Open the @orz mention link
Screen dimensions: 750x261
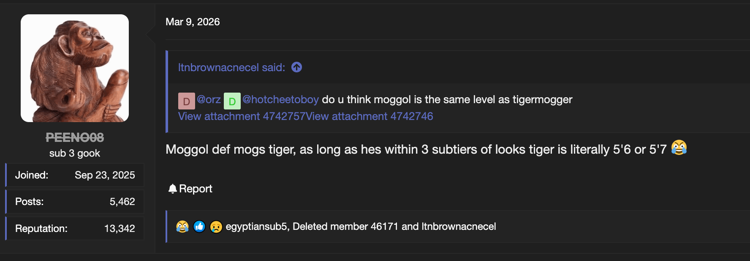click(209, 100)
